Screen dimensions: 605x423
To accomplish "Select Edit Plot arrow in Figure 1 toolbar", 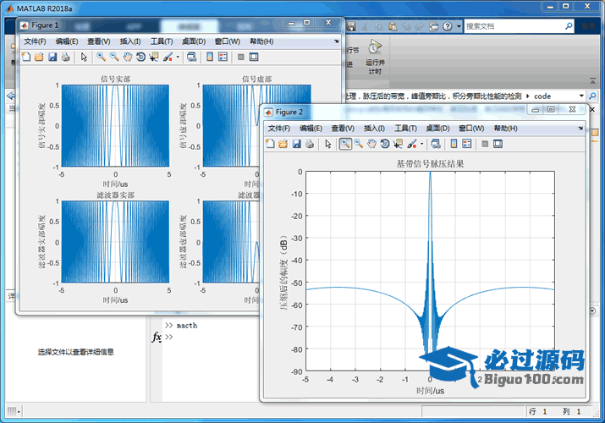I will tap(84, 57).
